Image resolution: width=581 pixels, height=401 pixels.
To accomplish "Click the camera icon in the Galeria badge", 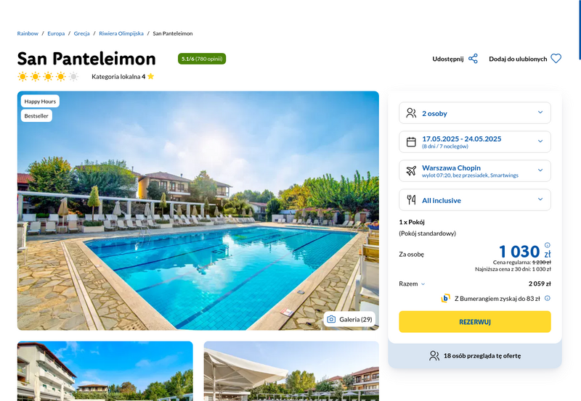I will pyautogui.click(x=331, y=319).
